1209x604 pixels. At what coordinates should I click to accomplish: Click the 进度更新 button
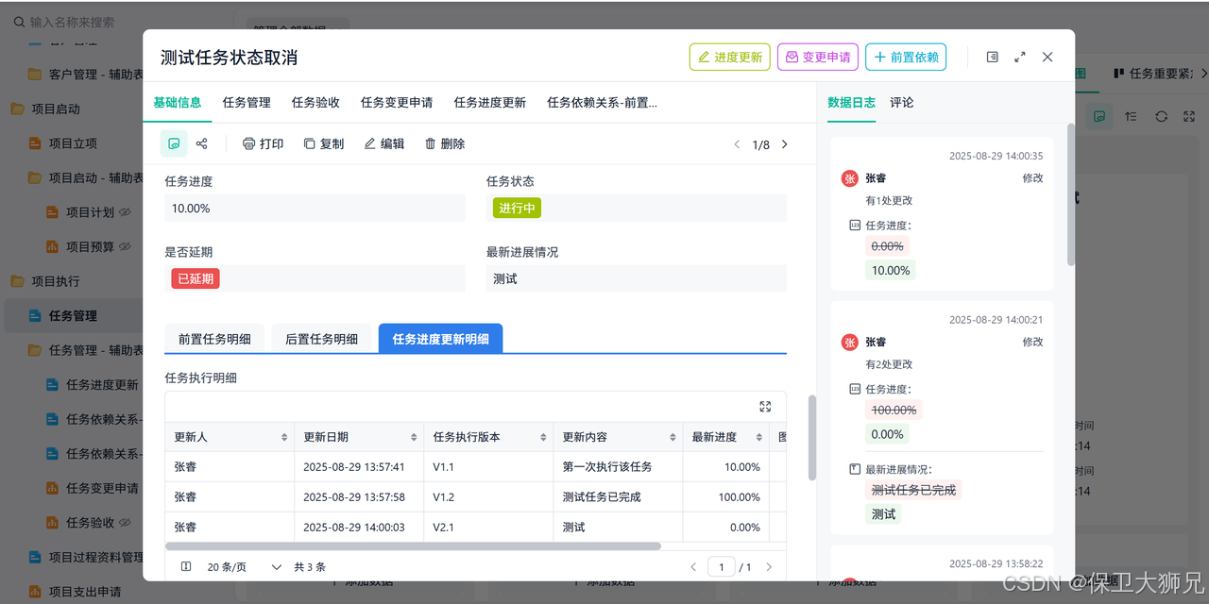pyautogui.click(x=730, y=57)
